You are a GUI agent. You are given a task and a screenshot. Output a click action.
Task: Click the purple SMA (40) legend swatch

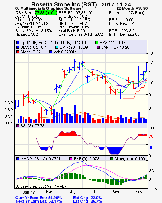pyautogui.click(x=98, y=47)
